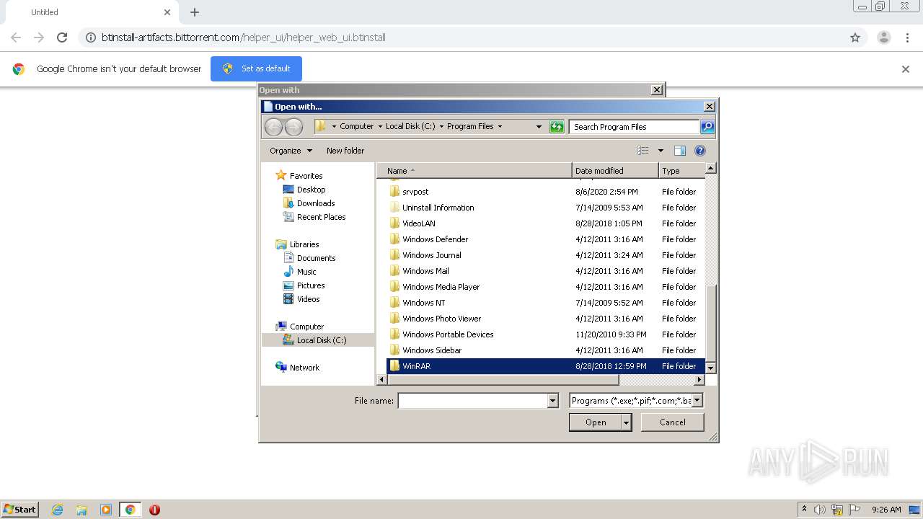Screen dimensions: 923x519
Task: Click the File name input field
Action: (473, 401)
